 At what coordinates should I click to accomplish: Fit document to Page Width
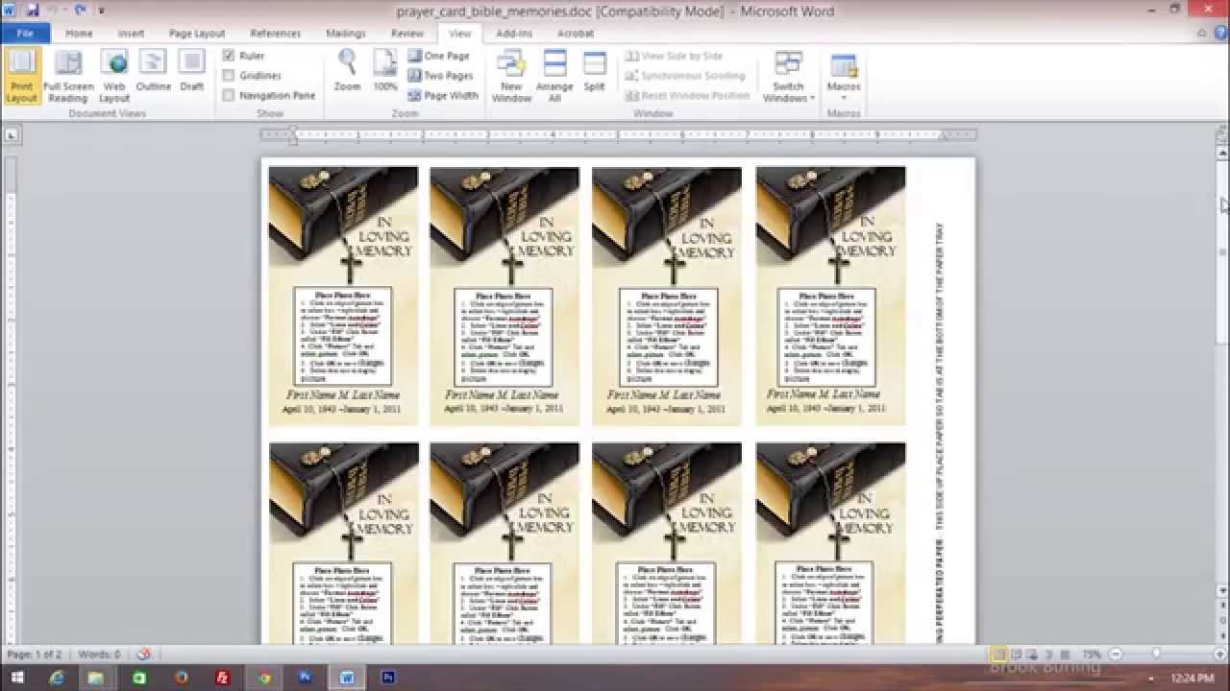click(443, 96)
